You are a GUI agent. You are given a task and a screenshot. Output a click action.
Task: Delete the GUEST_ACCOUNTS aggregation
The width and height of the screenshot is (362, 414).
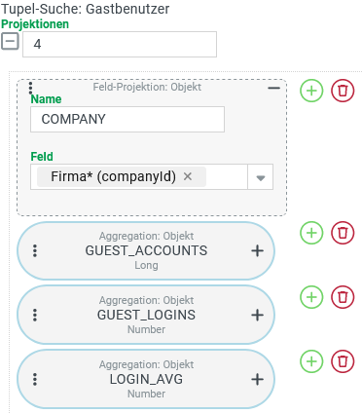click(x=343, y=233)
